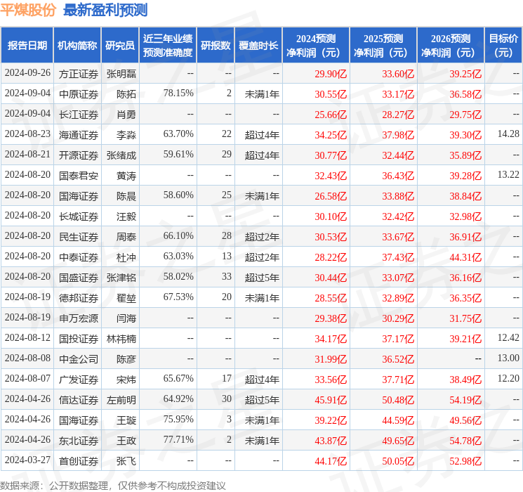Click target price 13.00
This screenshot has width=523, height=492.
[x=508, y=358]
